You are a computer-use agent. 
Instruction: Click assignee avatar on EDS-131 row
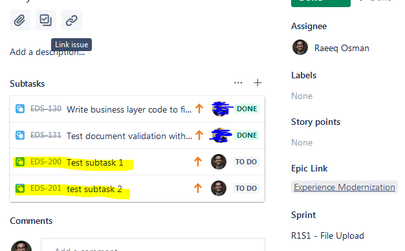[x=219, y=135]
